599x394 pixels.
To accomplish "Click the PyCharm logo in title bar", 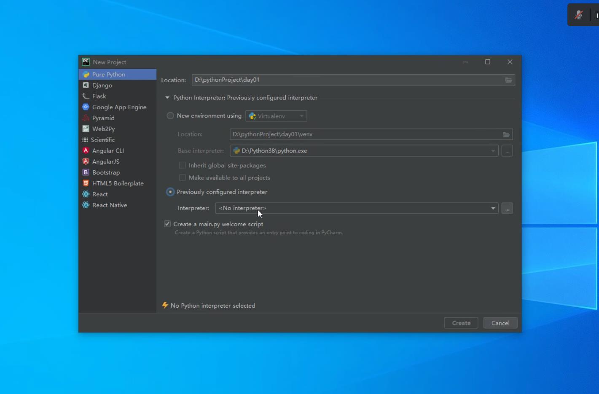I will tap(86, 62).
